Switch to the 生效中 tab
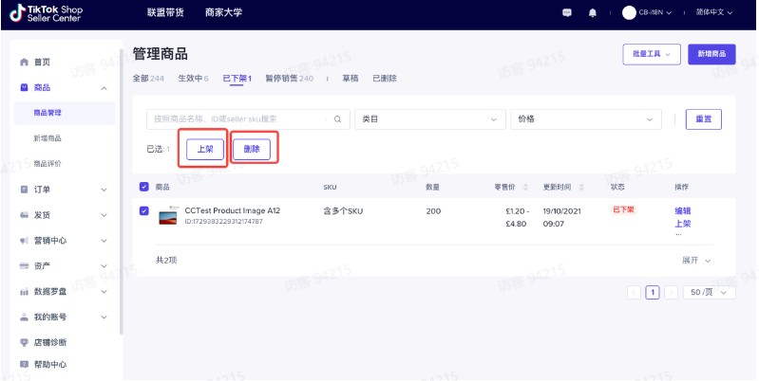The width and height of the screenshot is (759, 381). [x=193, y=79]
